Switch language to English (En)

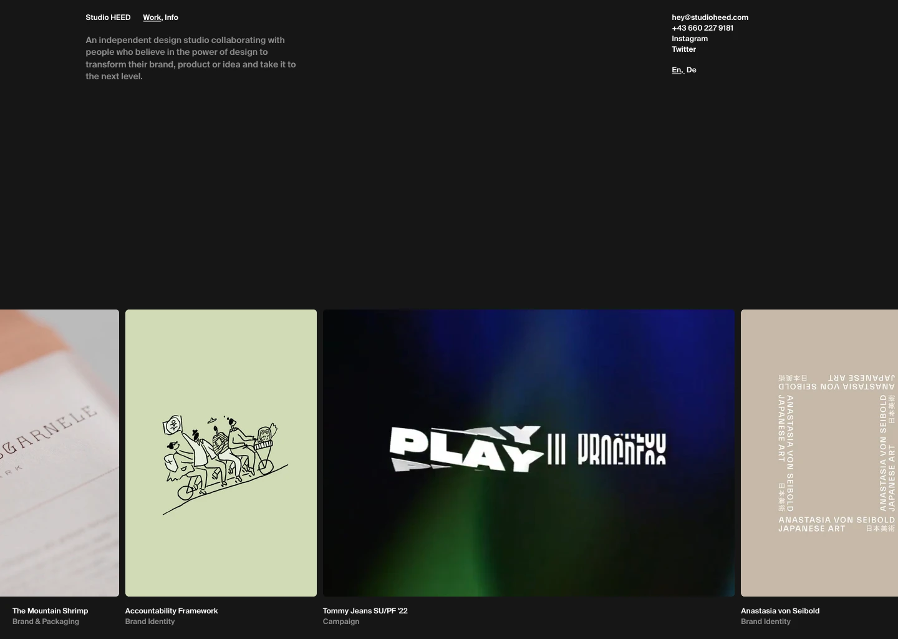coord(677,70)
